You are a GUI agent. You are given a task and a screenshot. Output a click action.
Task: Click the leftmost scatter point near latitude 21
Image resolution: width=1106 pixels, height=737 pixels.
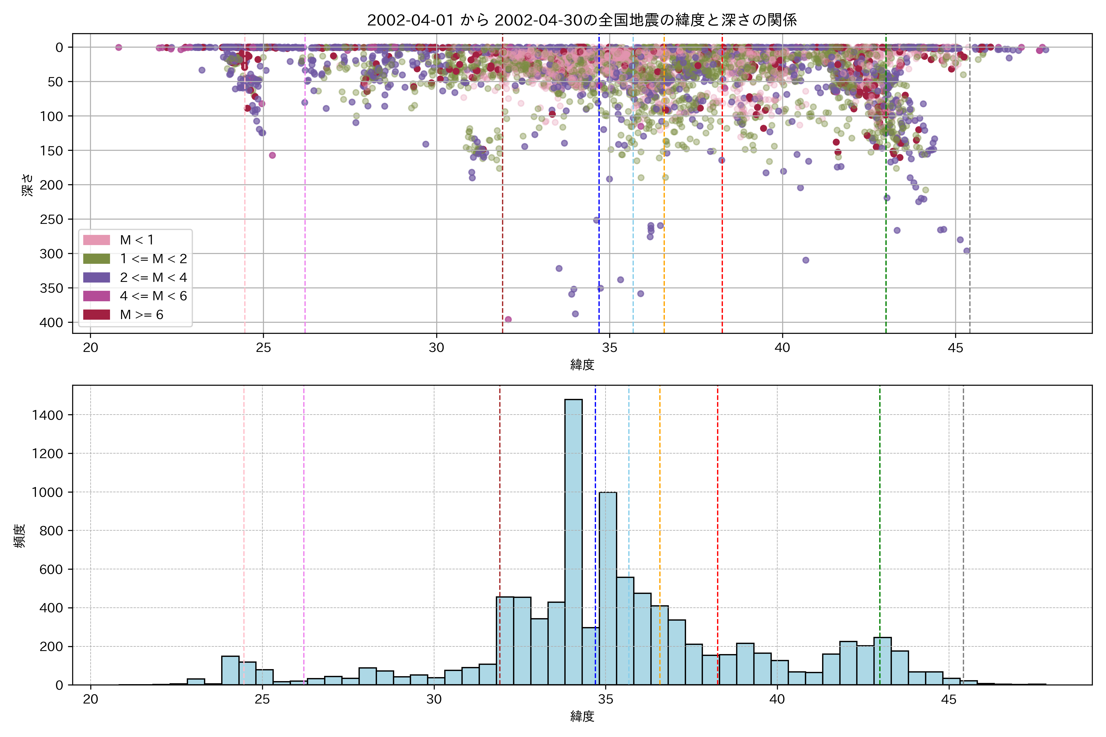coord(119,48)
